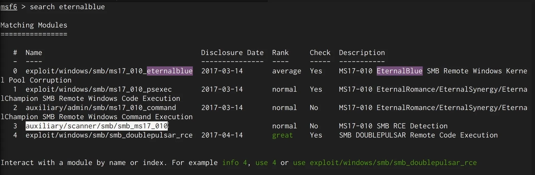535x175 pixels.
Task: Click the 'Disclosure Date' column header
Action: (232, 53)
